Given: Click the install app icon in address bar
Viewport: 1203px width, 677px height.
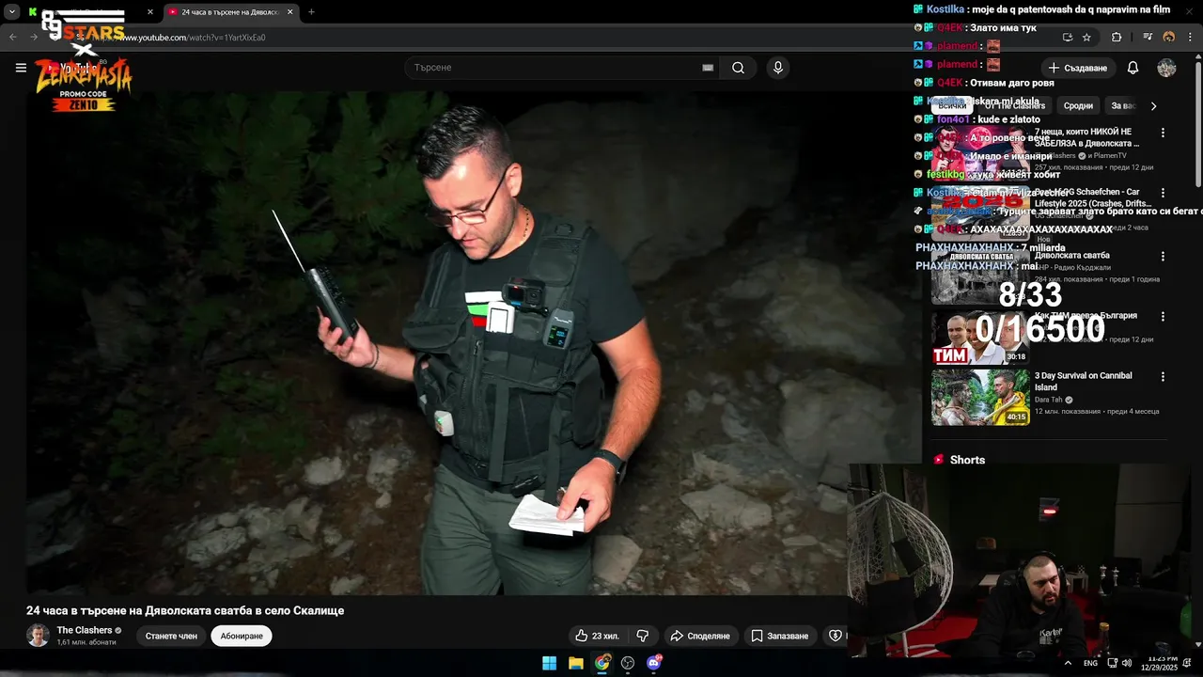Looking at the screenshot, I should click(1067, 38).
